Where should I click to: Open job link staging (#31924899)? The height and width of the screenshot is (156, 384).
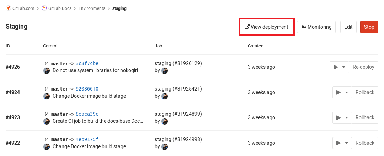pos(178,114)
